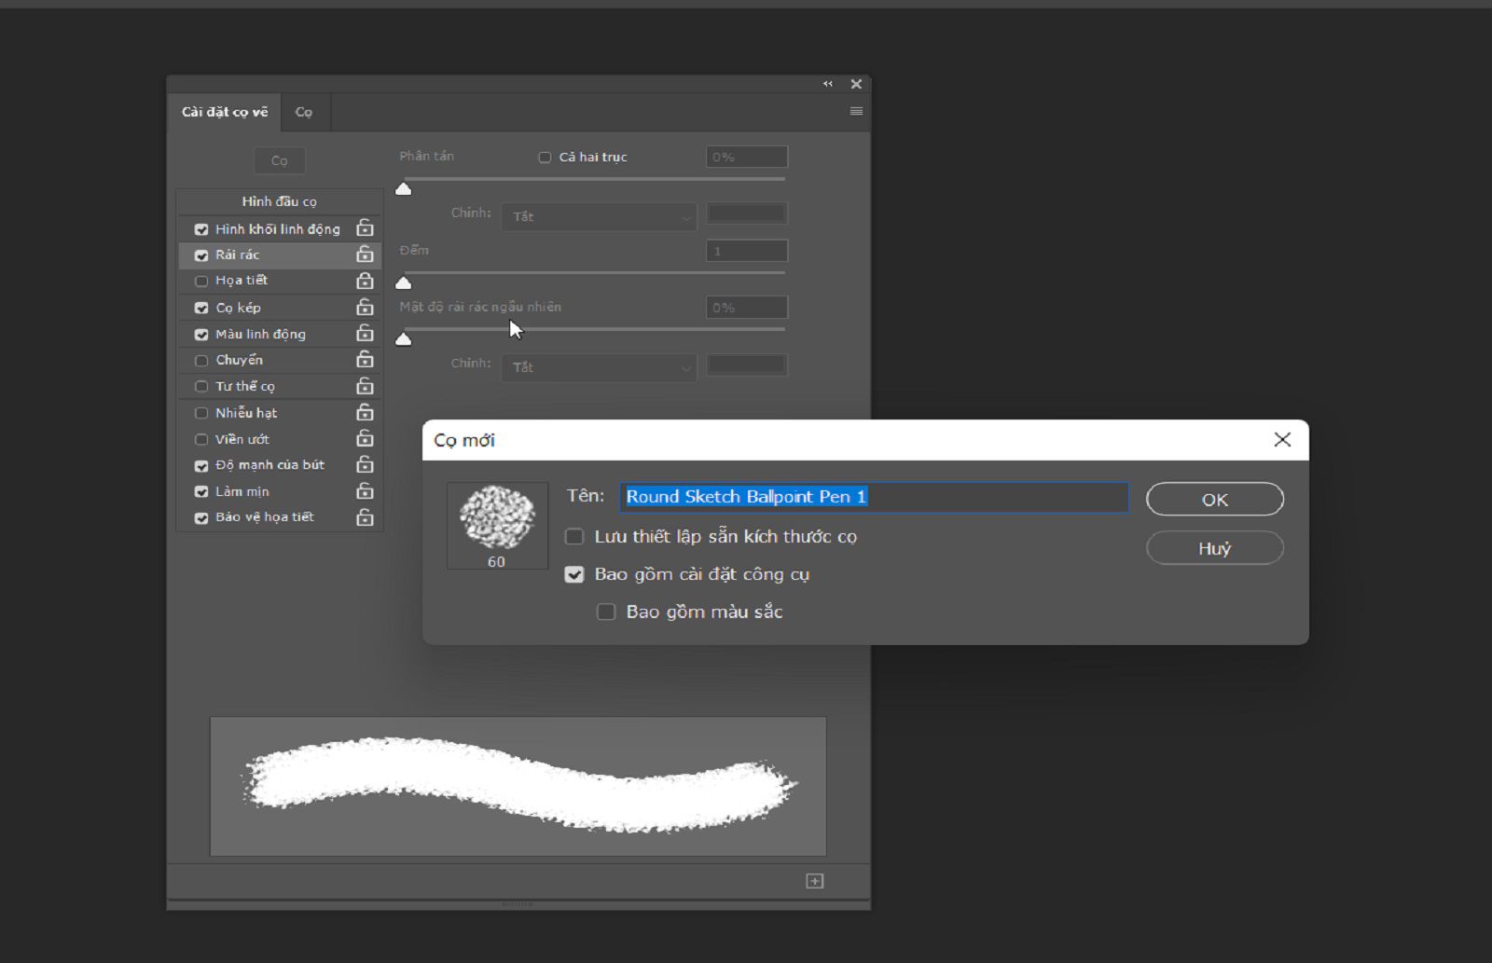Uncheck Bảo vệ họa tiết checkbox

(201, 517)
